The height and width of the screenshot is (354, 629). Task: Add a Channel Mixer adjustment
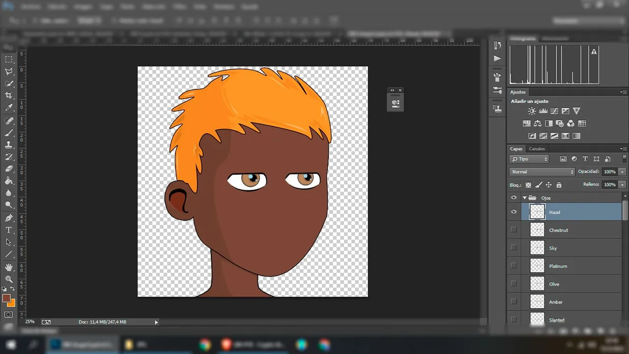(x=571, y=123)
